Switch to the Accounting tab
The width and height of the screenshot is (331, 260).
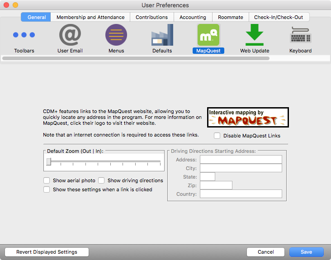click(x=193, y=17)
